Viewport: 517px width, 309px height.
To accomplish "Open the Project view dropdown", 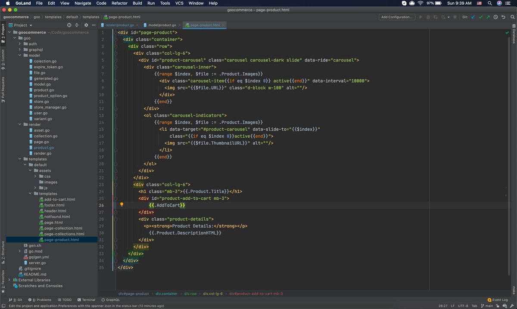I will tap(20, 25).
